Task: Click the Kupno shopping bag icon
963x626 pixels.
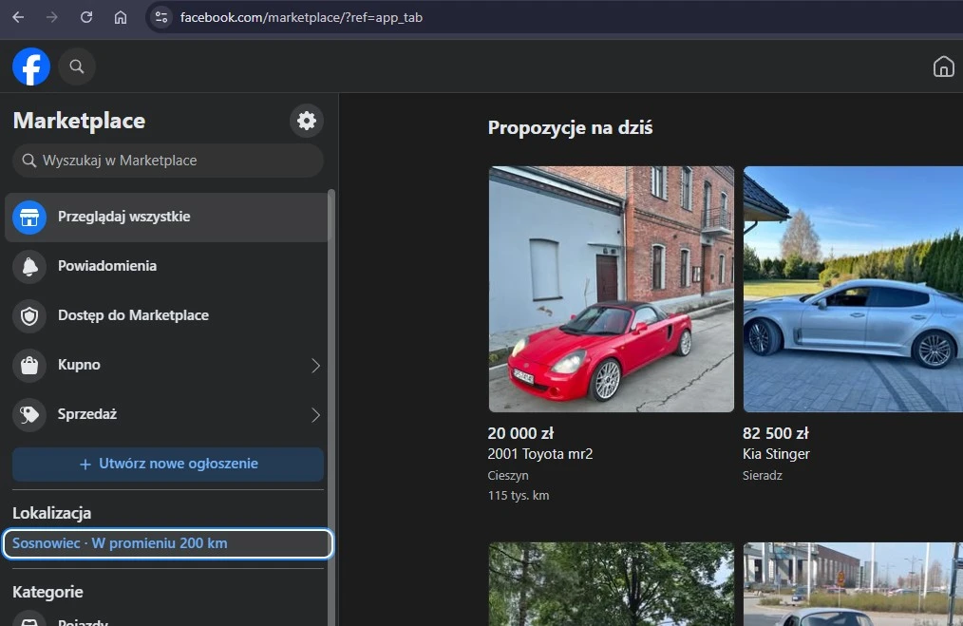Action: pos(29,365)
